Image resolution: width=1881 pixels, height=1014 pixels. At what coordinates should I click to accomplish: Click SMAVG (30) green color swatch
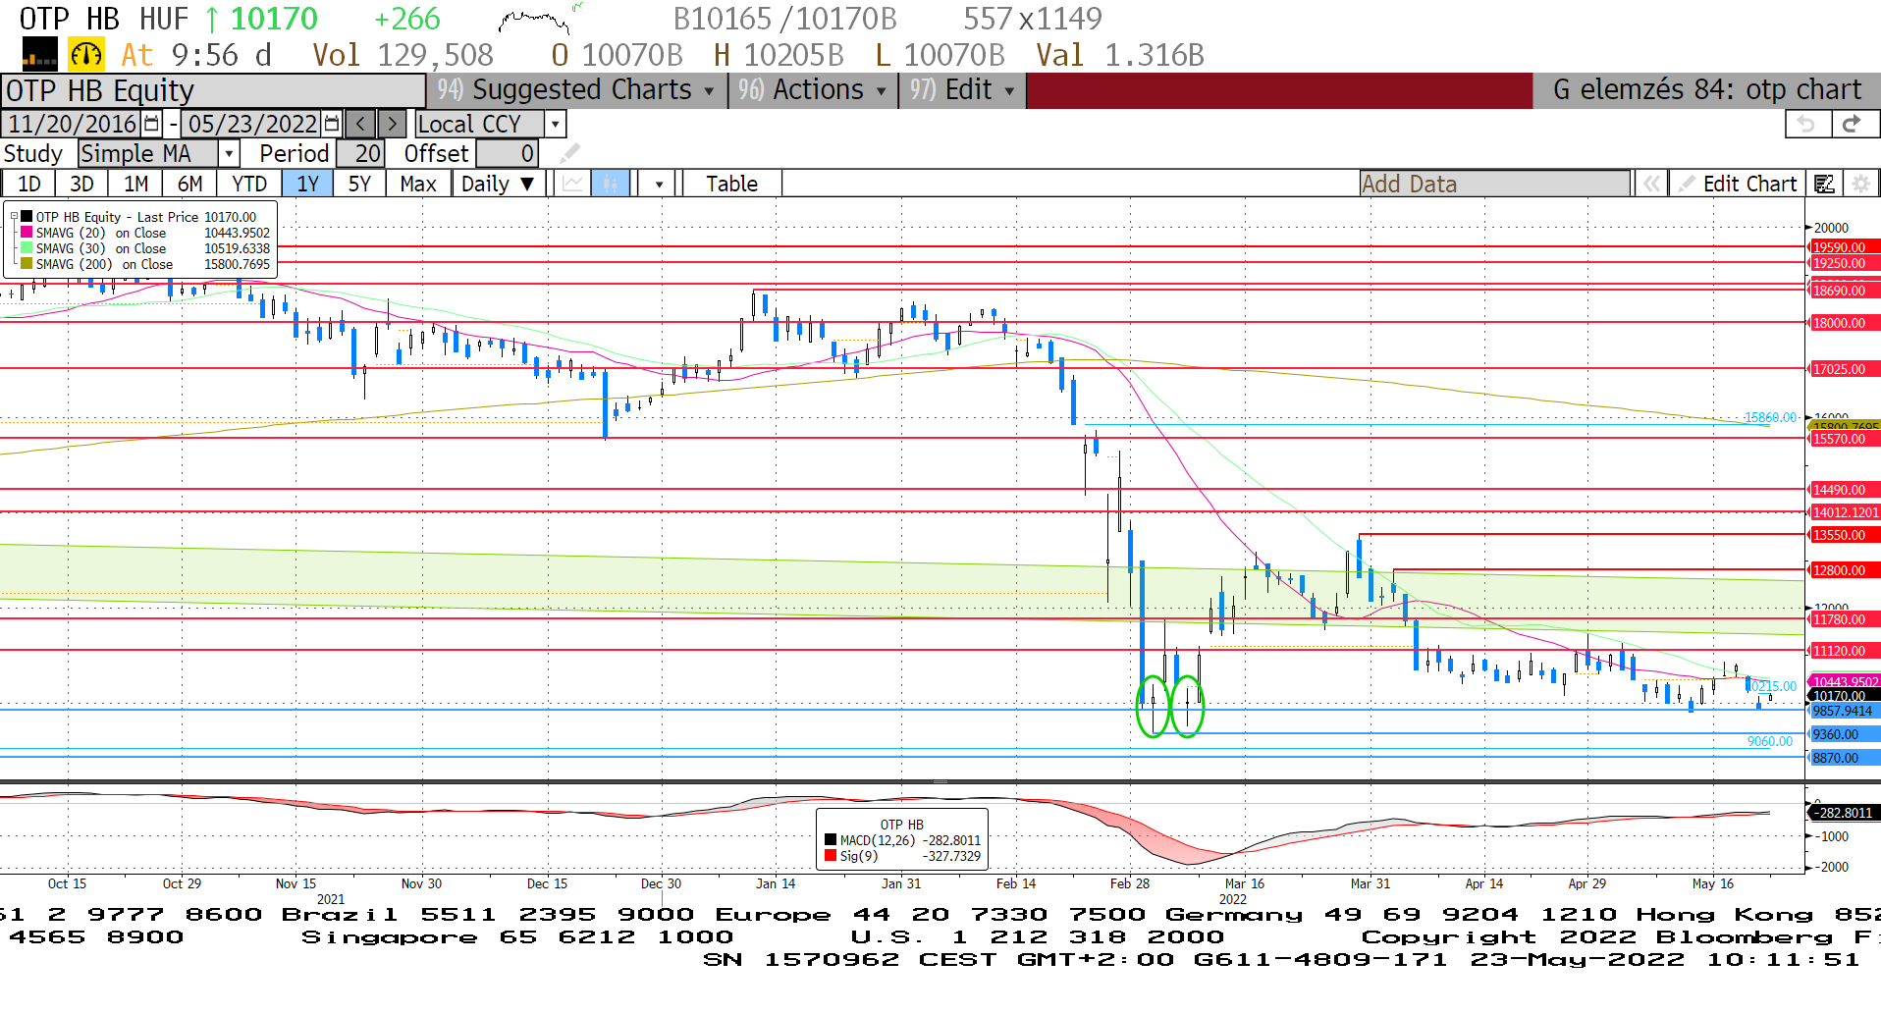pyautogui.click(x=27, y=248)
